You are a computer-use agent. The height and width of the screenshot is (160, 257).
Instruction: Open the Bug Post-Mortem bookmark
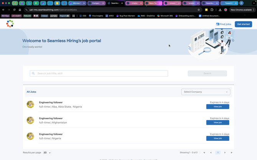point(126,16)
